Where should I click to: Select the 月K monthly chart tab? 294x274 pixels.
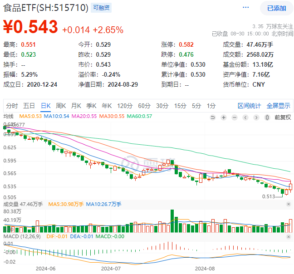point(76,106)
